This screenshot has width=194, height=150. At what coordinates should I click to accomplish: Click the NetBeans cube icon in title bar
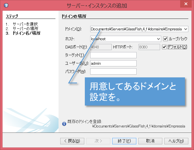coord(6,5)
